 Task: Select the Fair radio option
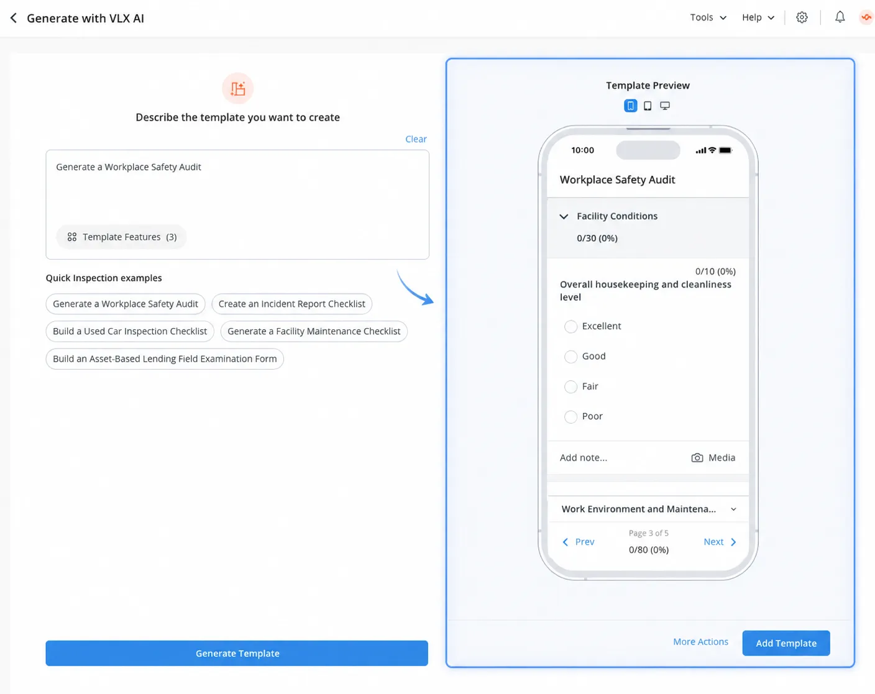coord(570,386)
